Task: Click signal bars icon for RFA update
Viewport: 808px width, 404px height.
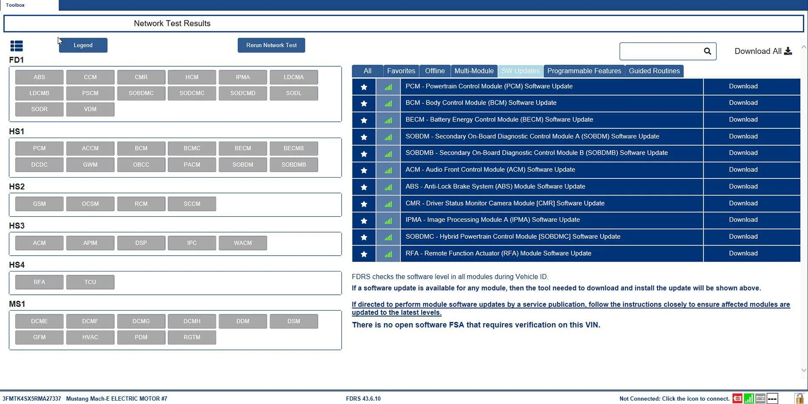Action: click(388, 254)
